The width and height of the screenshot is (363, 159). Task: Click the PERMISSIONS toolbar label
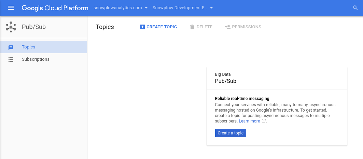(x=247, y=27)
